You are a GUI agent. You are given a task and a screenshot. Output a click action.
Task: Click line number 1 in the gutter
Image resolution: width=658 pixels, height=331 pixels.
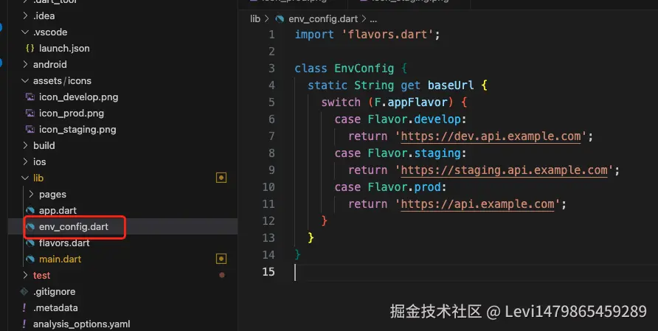(x=271, y=35)
